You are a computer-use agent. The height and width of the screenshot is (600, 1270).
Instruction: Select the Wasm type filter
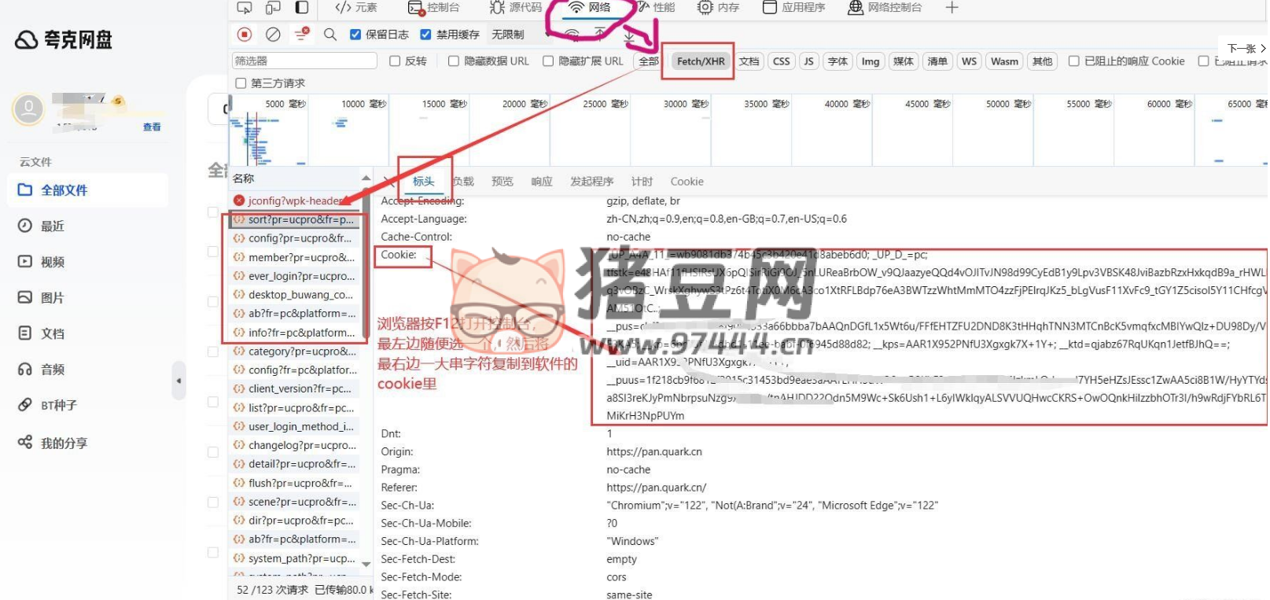(x=1004, y=61)
